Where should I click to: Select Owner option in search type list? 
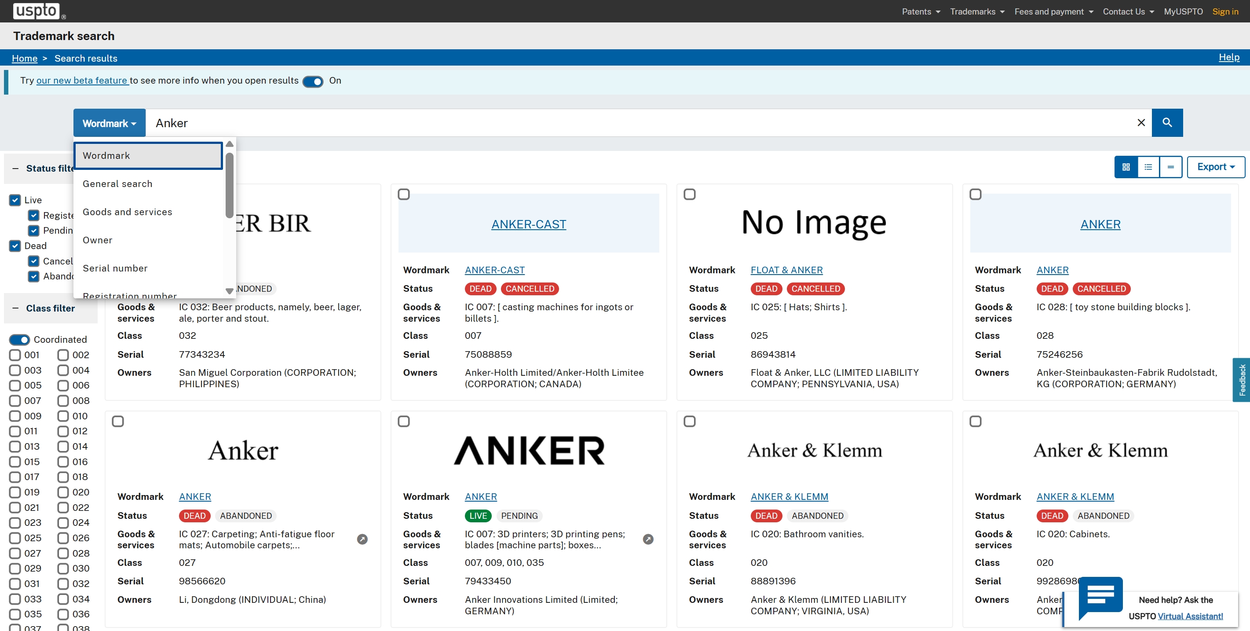click(98, 240)
